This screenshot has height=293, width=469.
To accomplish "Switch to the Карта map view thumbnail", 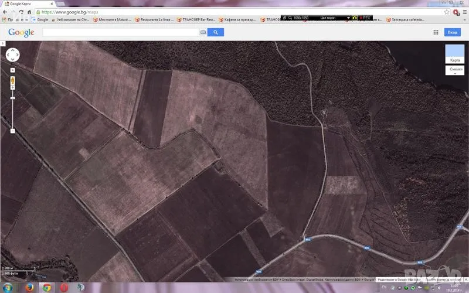I will (454, 54).
